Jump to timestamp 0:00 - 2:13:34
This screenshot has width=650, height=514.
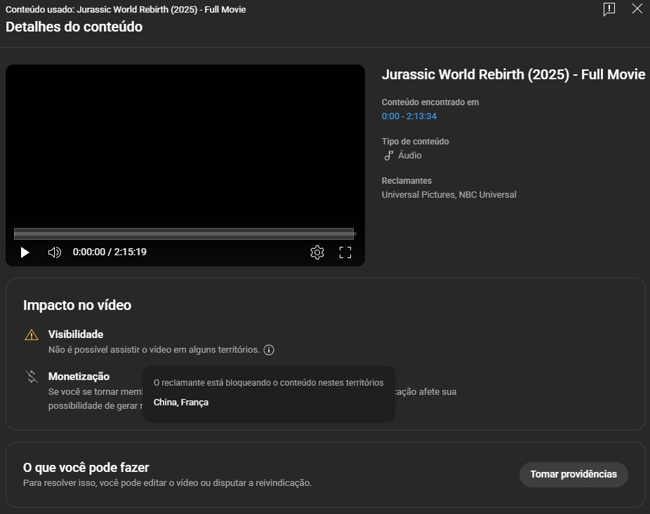pyautogui.click(x=409, y=116)
